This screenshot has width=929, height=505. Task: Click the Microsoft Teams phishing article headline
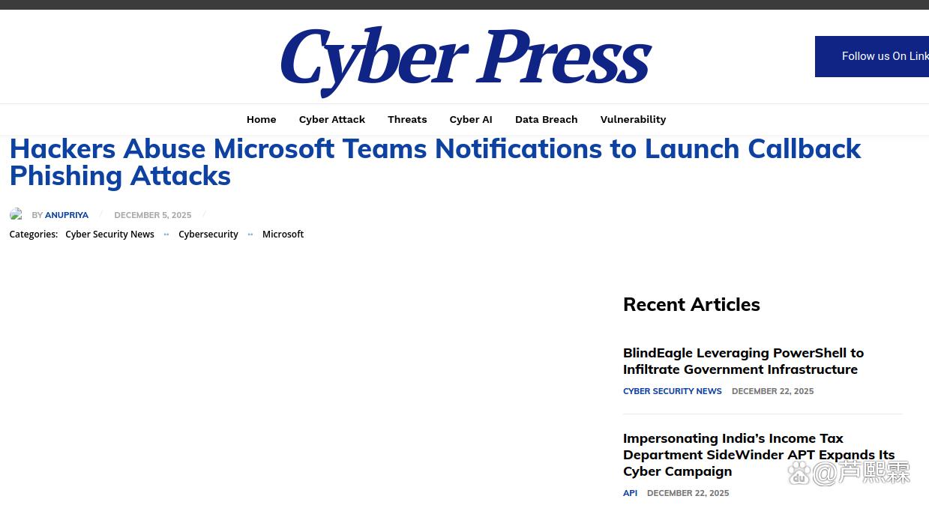(435, 162)
